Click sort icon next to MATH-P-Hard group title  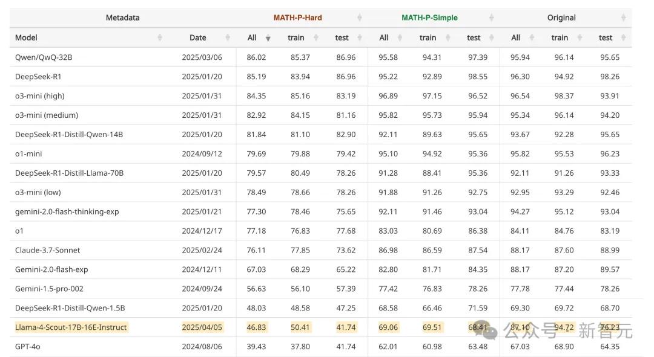(x=359, y=18)
